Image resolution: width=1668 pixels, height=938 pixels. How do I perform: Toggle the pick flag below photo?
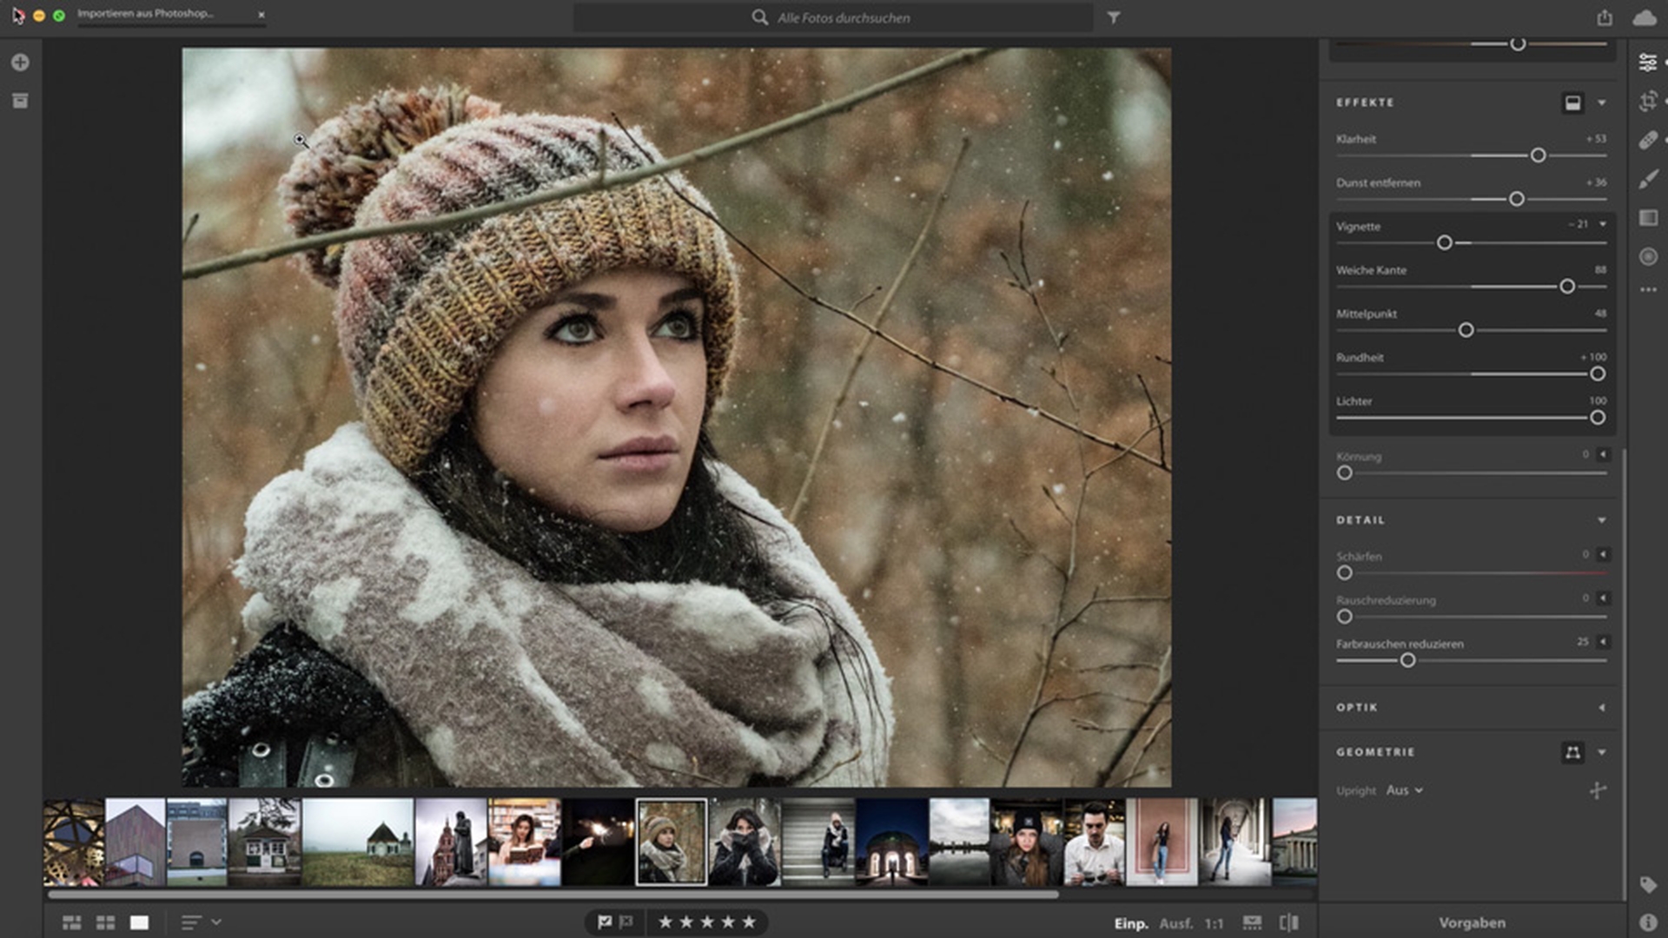tap(605, 922)
